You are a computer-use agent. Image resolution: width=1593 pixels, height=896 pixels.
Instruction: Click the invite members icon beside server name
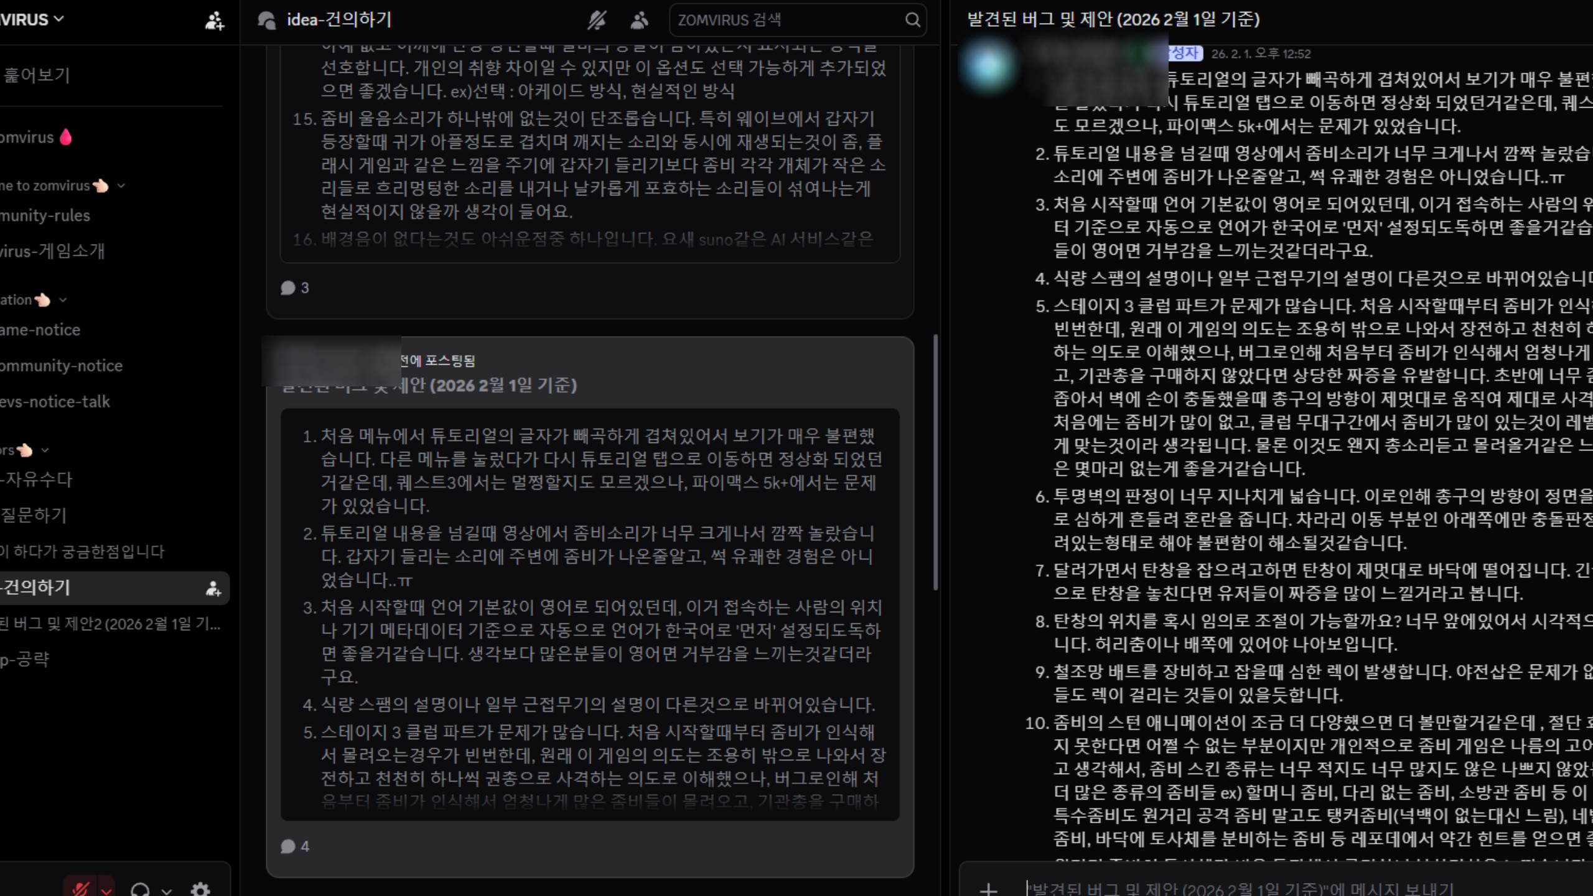coord(214,20)
